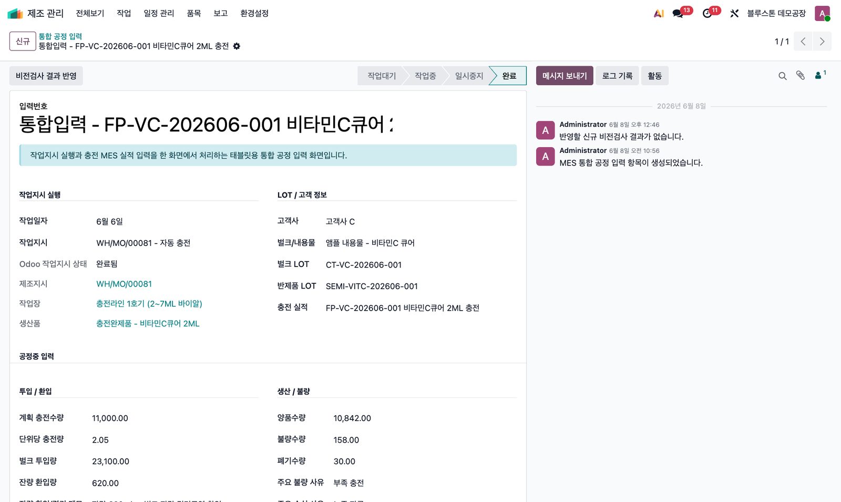Open the 통합 공정 입력 breadcrumb link
This screenshot has height=502, width=841.
point(60,36)
